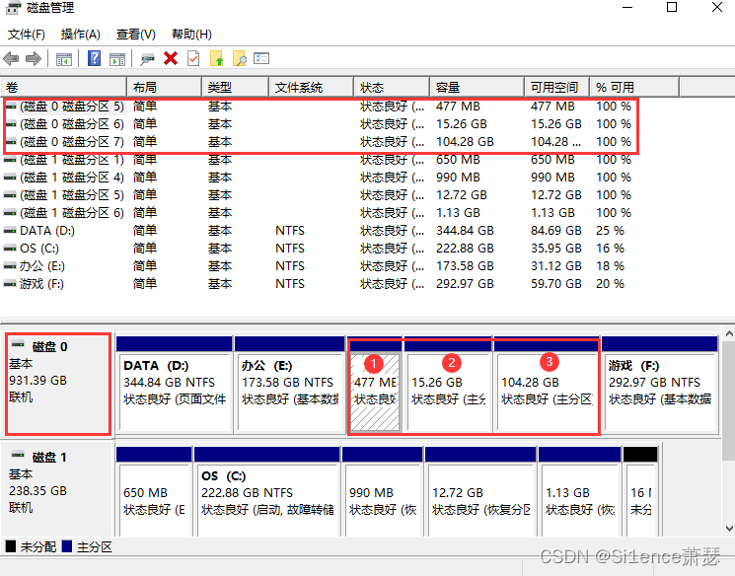Image resolution: width=735 pixels, height=576 pixels.
Task: Sort by the 卷 column header
Action: pyautogui.click(x=64, y=87)
